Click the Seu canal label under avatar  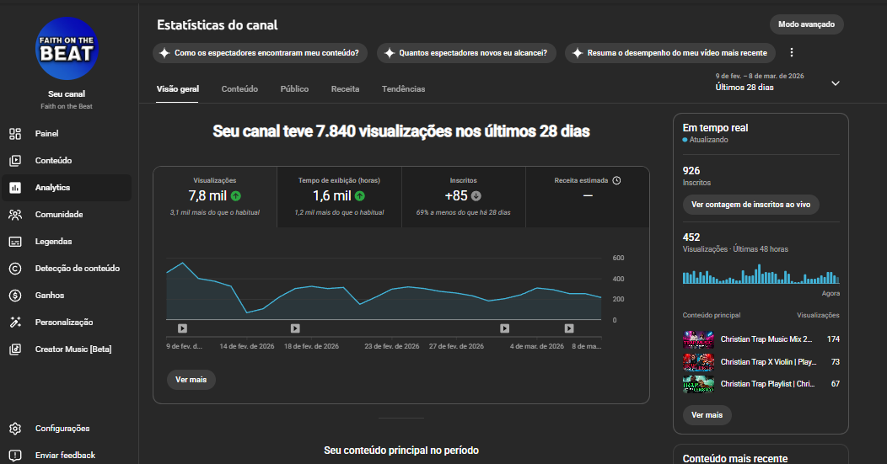pos(67,93)
